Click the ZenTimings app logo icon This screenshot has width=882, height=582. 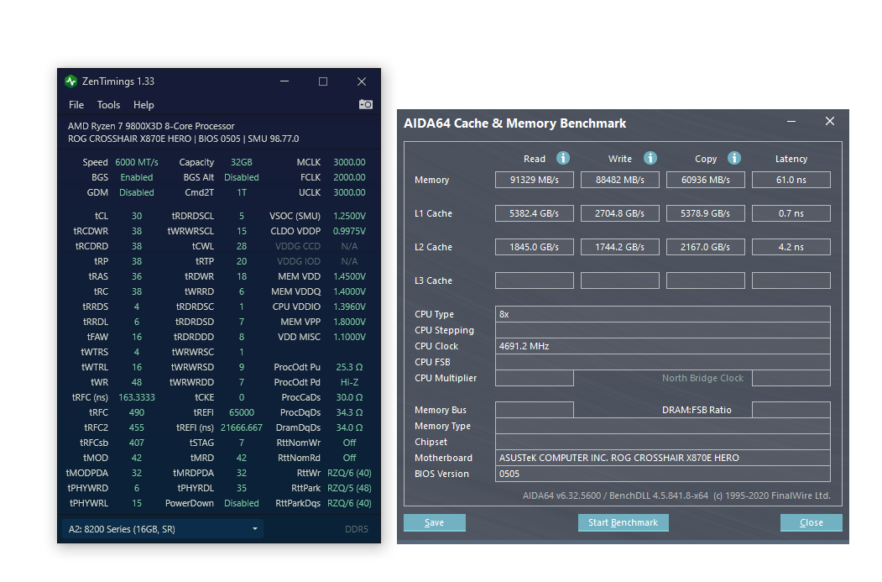(x=70, y=81)
